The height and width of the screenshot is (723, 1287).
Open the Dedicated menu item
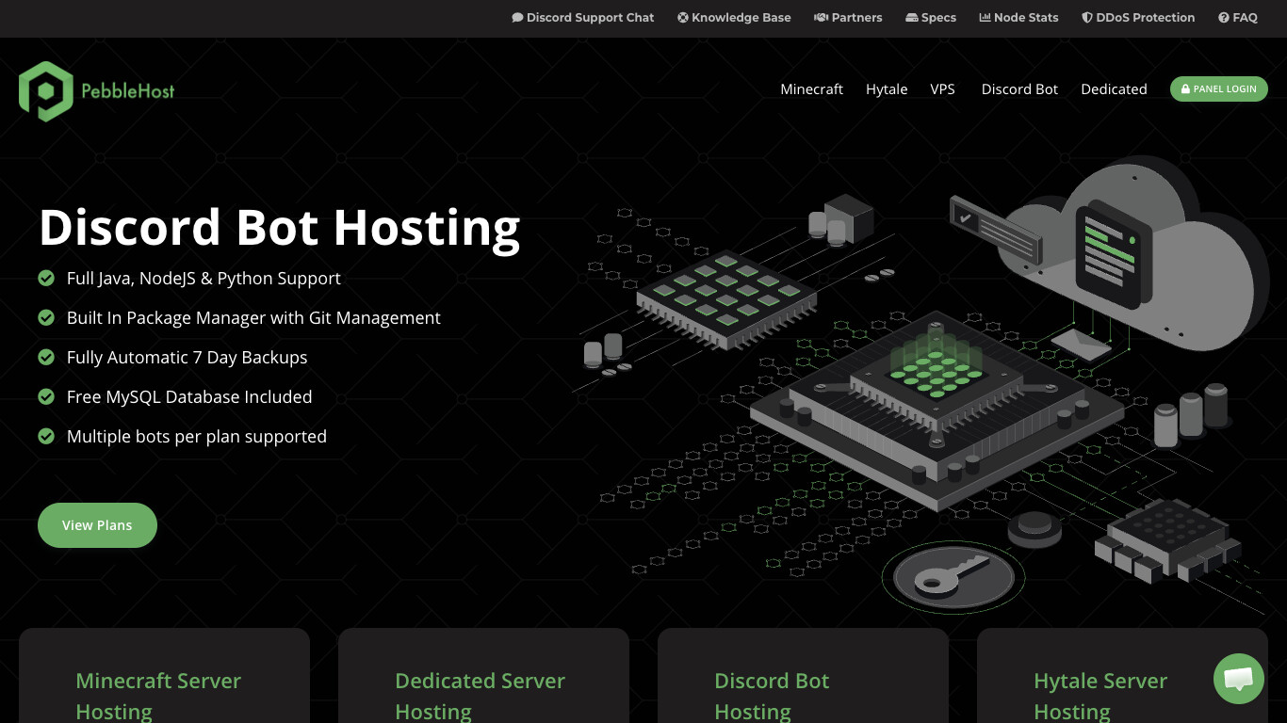pos(1114,89)
